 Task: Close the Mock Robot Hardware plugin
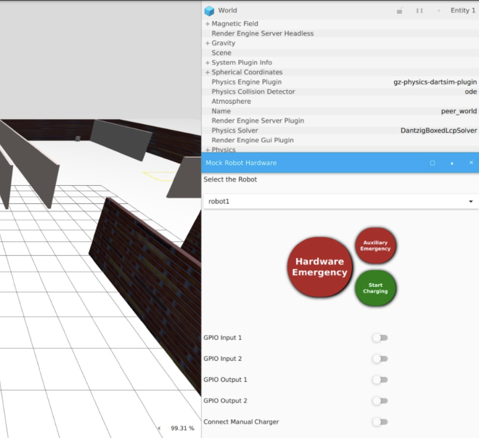pos(470,163)
